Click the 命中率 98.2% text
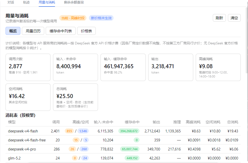248x163 pixels. (113, 72)
